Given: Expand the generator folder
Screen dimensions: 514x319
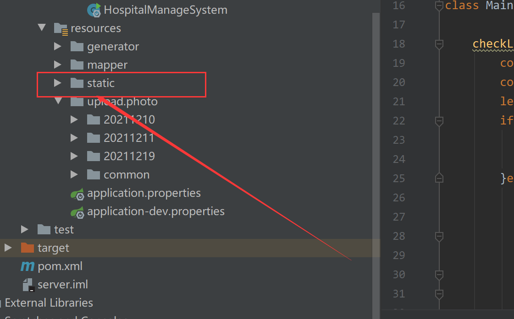Looking at the screenshot, I should click(58, 46).
